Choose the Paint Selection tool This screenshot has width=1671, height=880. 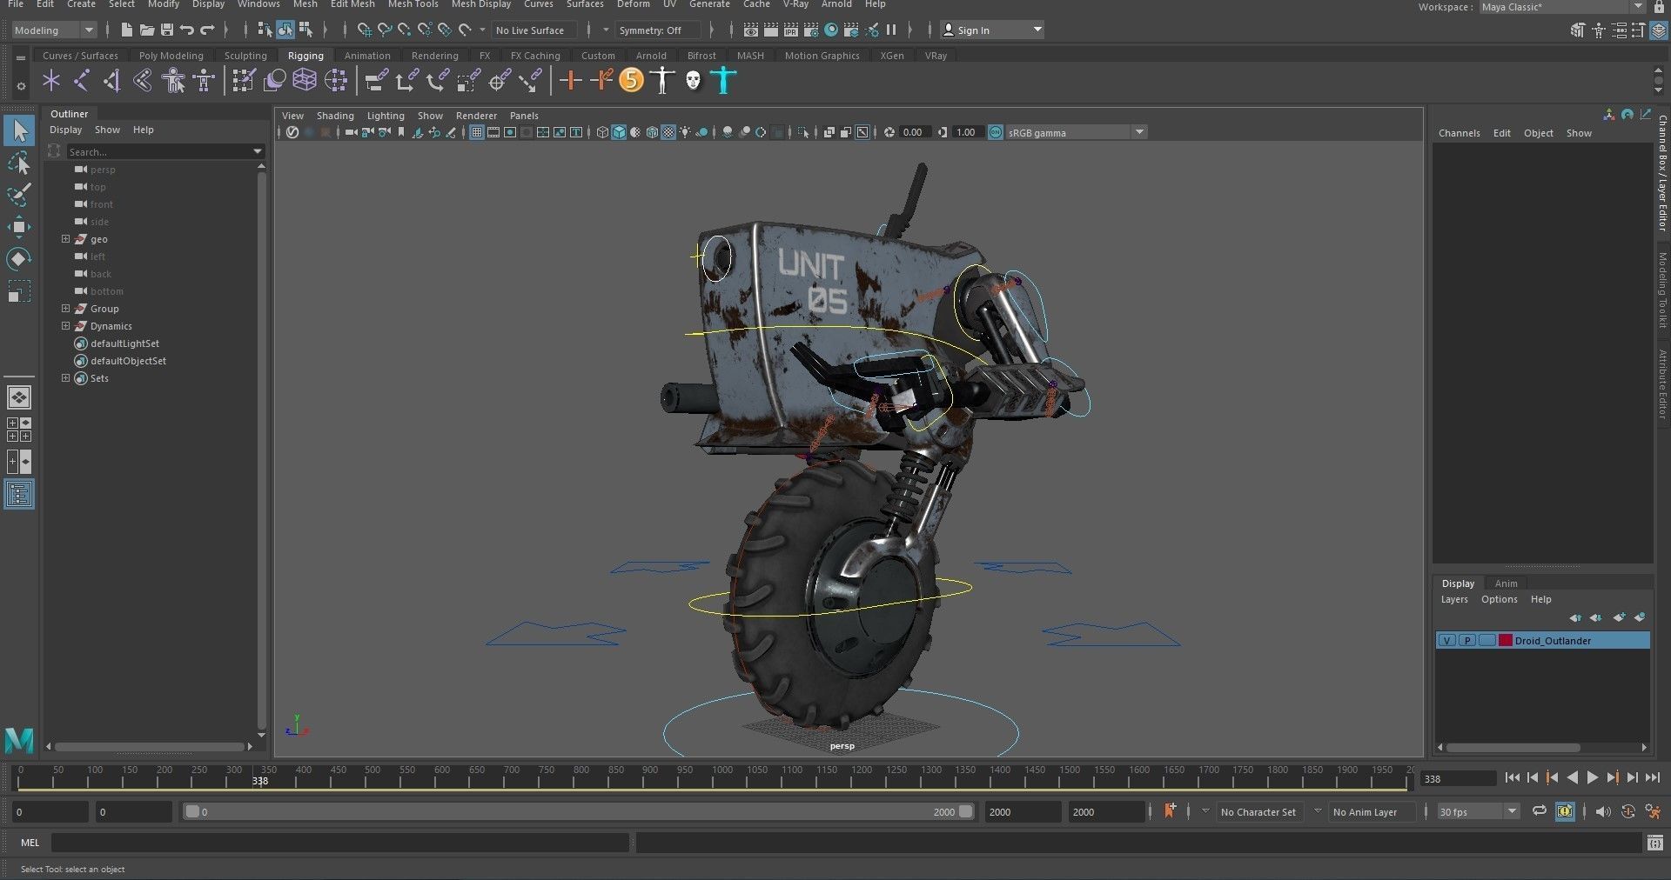[19, 195]
